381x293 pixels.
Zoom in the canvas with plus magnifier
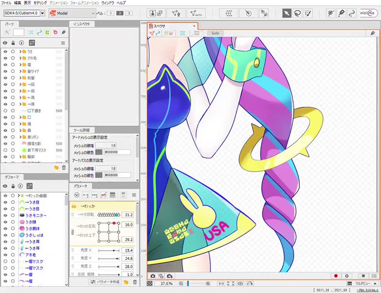[x=208, y=283]
